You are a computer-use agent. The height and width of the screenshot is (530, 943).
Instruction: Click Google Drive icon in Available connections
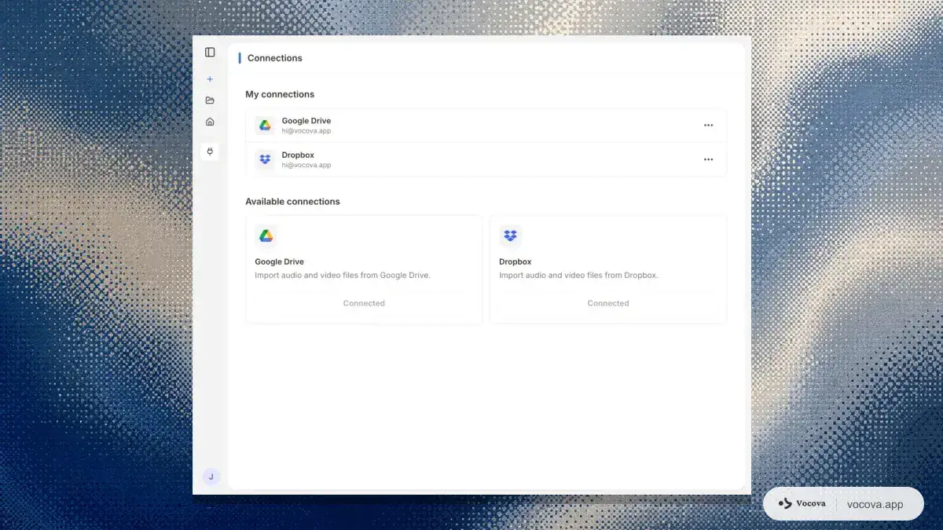click(266, 236)
